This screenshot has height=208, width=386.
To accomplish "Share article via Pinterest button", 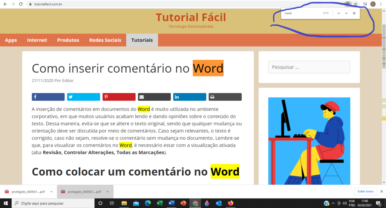I will click(119, 97).
